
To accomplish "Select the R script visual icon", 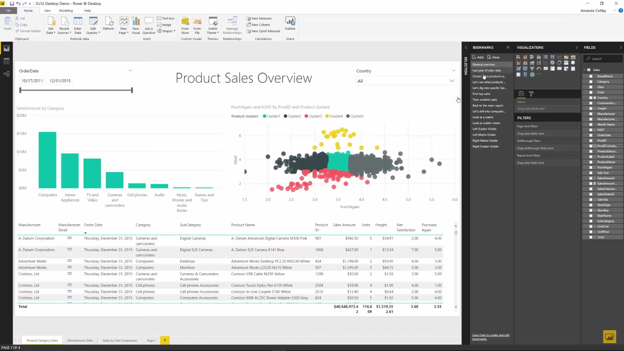I will (x=525, y=74).
